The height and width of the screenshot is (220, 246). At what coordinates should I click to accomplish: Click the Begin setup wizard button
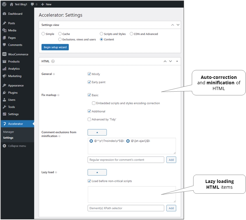pyautogui.click(x=55, y=47)
